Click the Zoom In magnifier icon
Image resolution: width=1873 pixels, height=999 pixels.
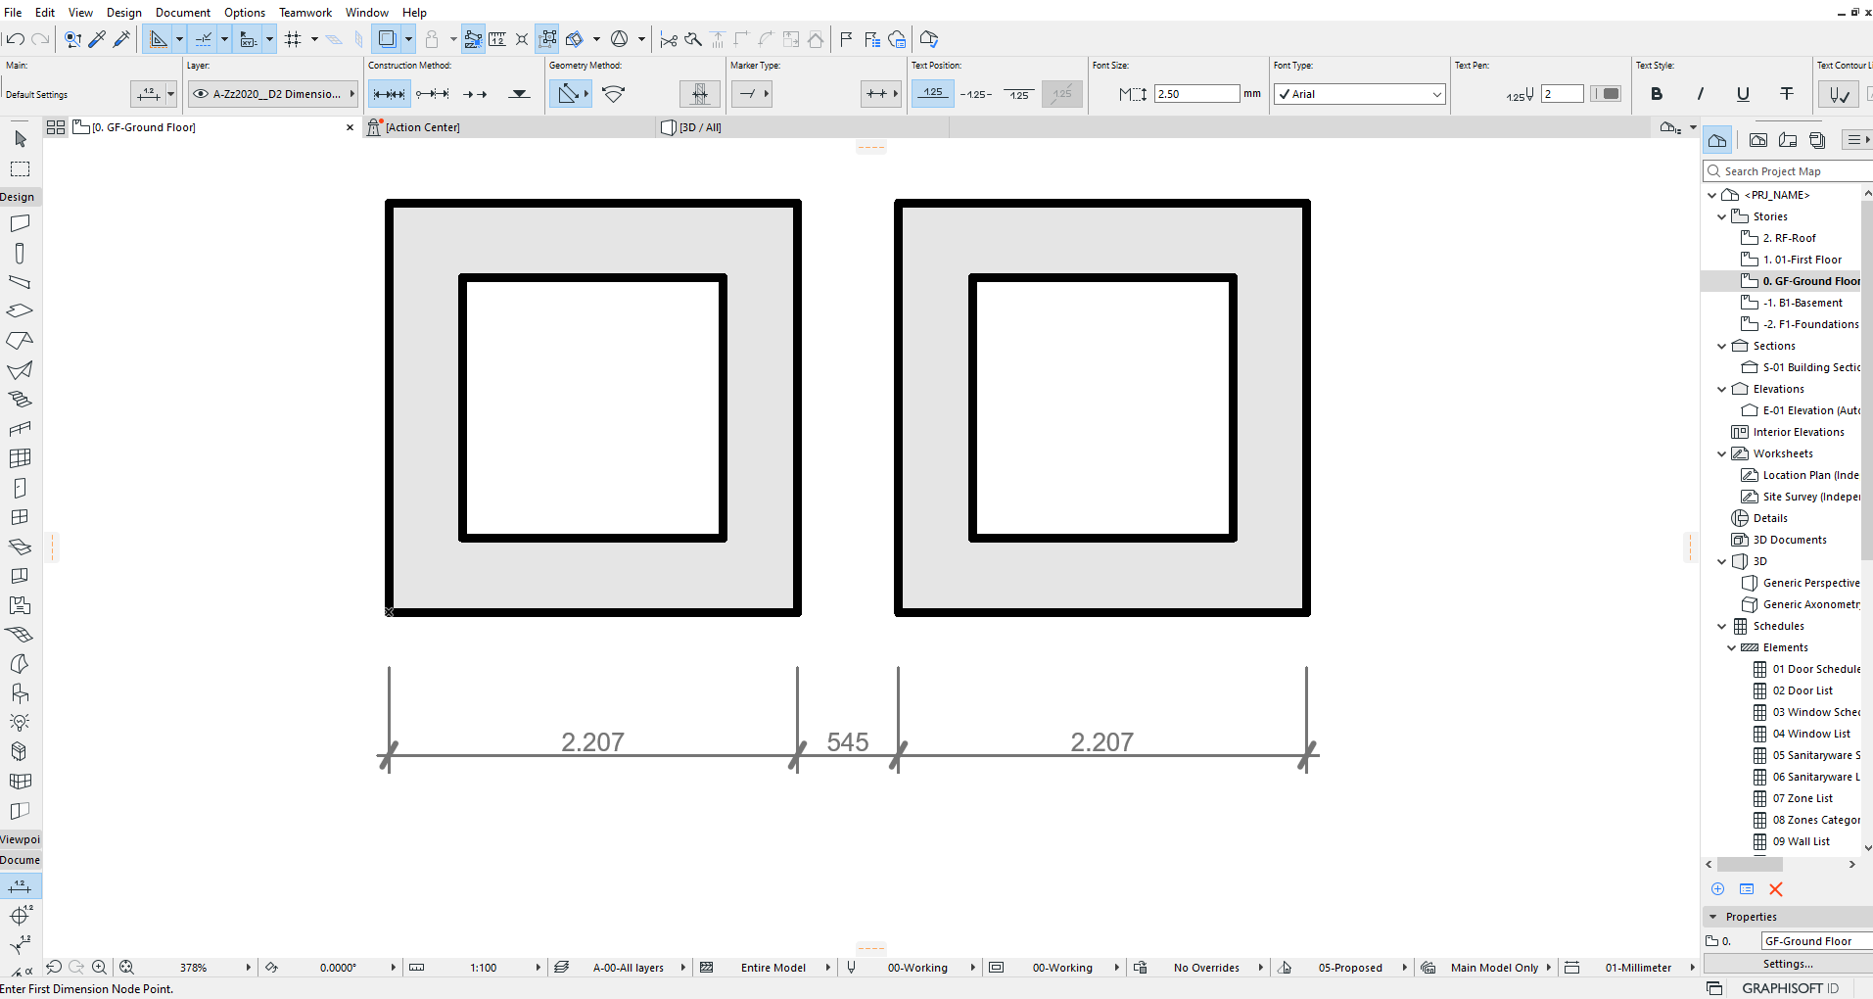[99, 967]
